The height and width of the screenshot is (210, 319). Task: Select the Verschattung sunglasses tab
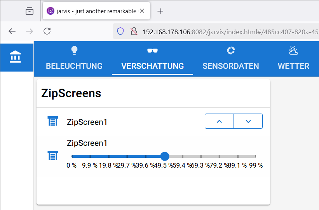(x=152, y=59)
